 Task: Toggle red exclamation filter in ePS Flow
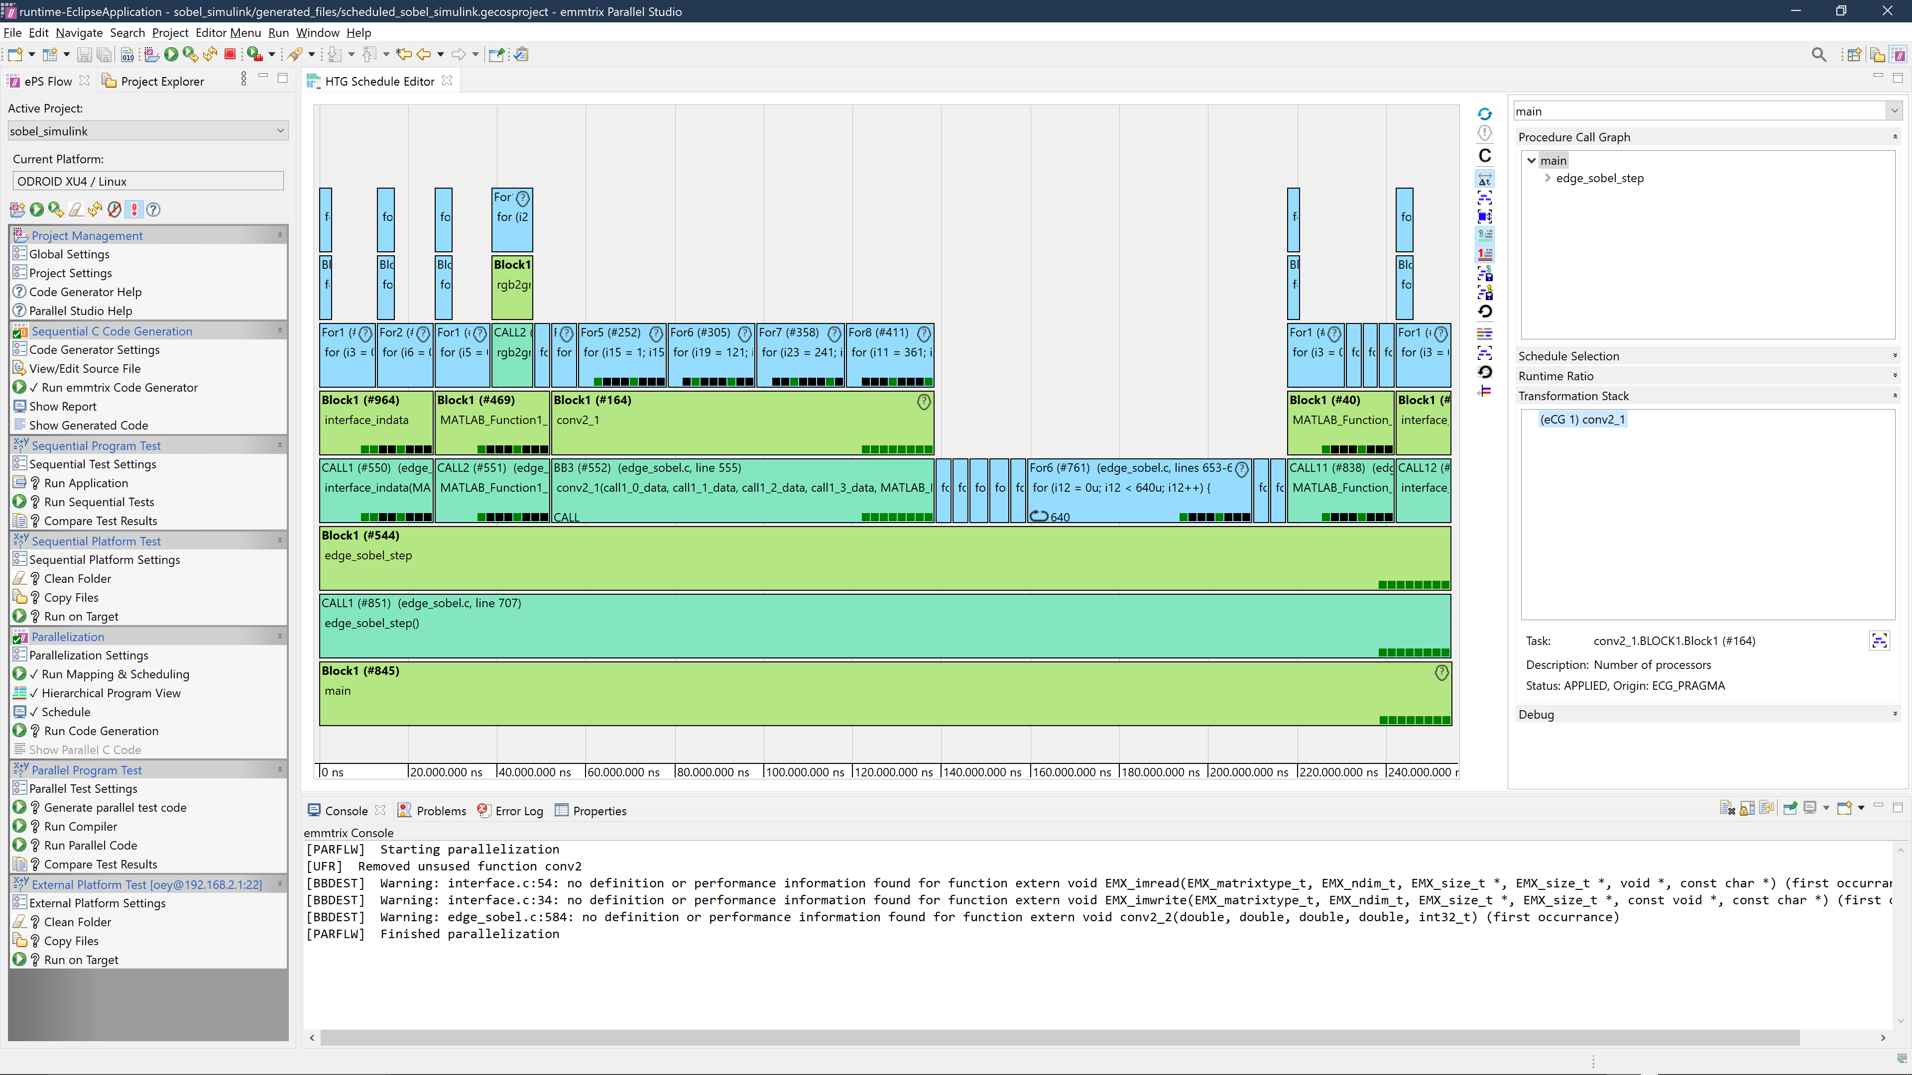click(x=134, y=209)
